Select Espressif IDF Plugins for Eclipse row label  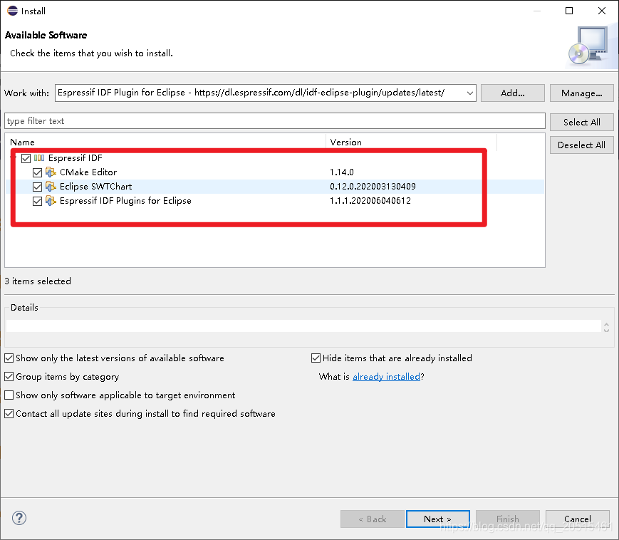pos(125,200)
